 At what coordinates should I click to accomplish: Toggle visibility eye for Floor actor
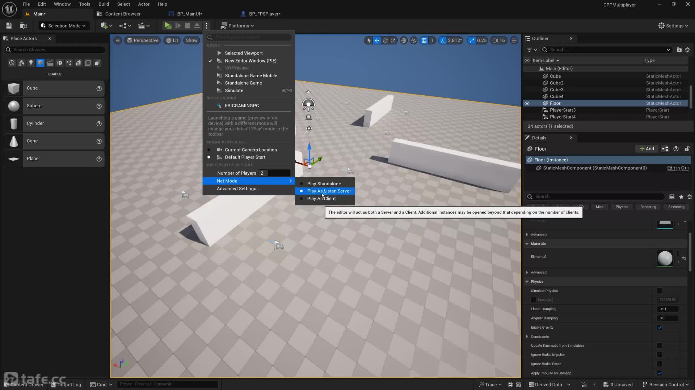point(527,103)
